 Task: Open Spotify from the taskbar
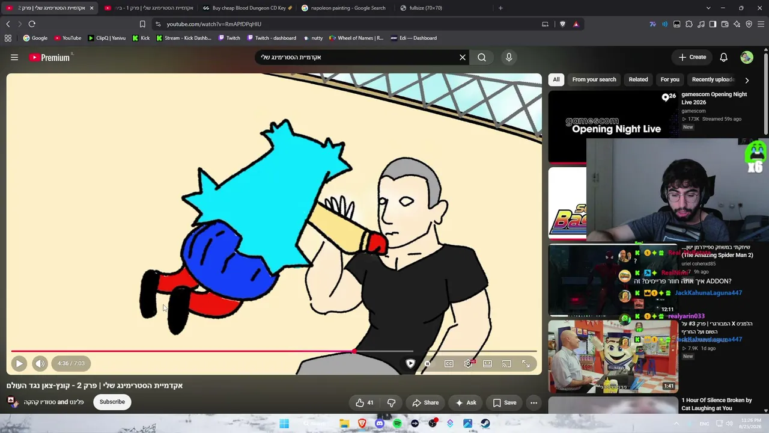point(397,423)
